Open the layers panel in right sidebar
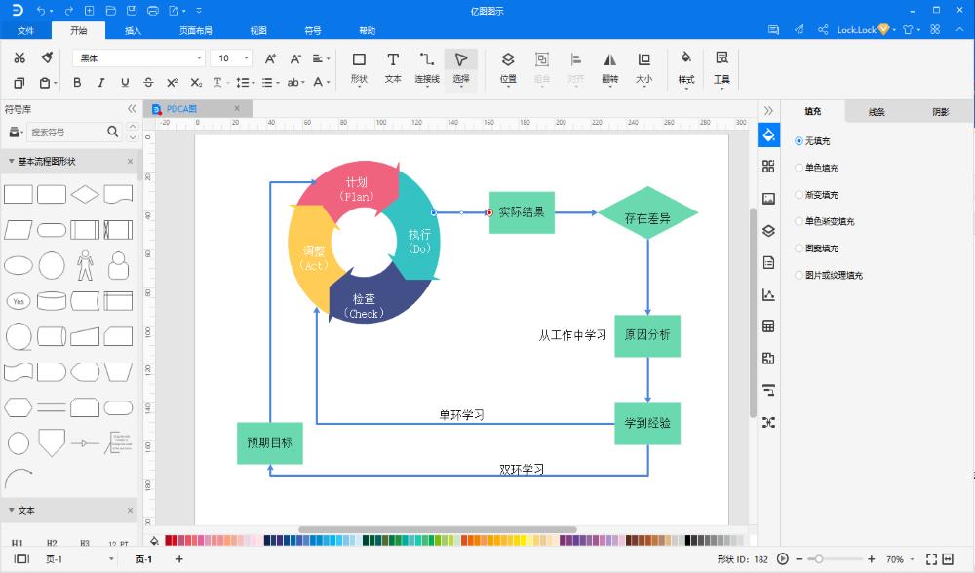Viewport: 975px width, 573px height. point(768,231)
